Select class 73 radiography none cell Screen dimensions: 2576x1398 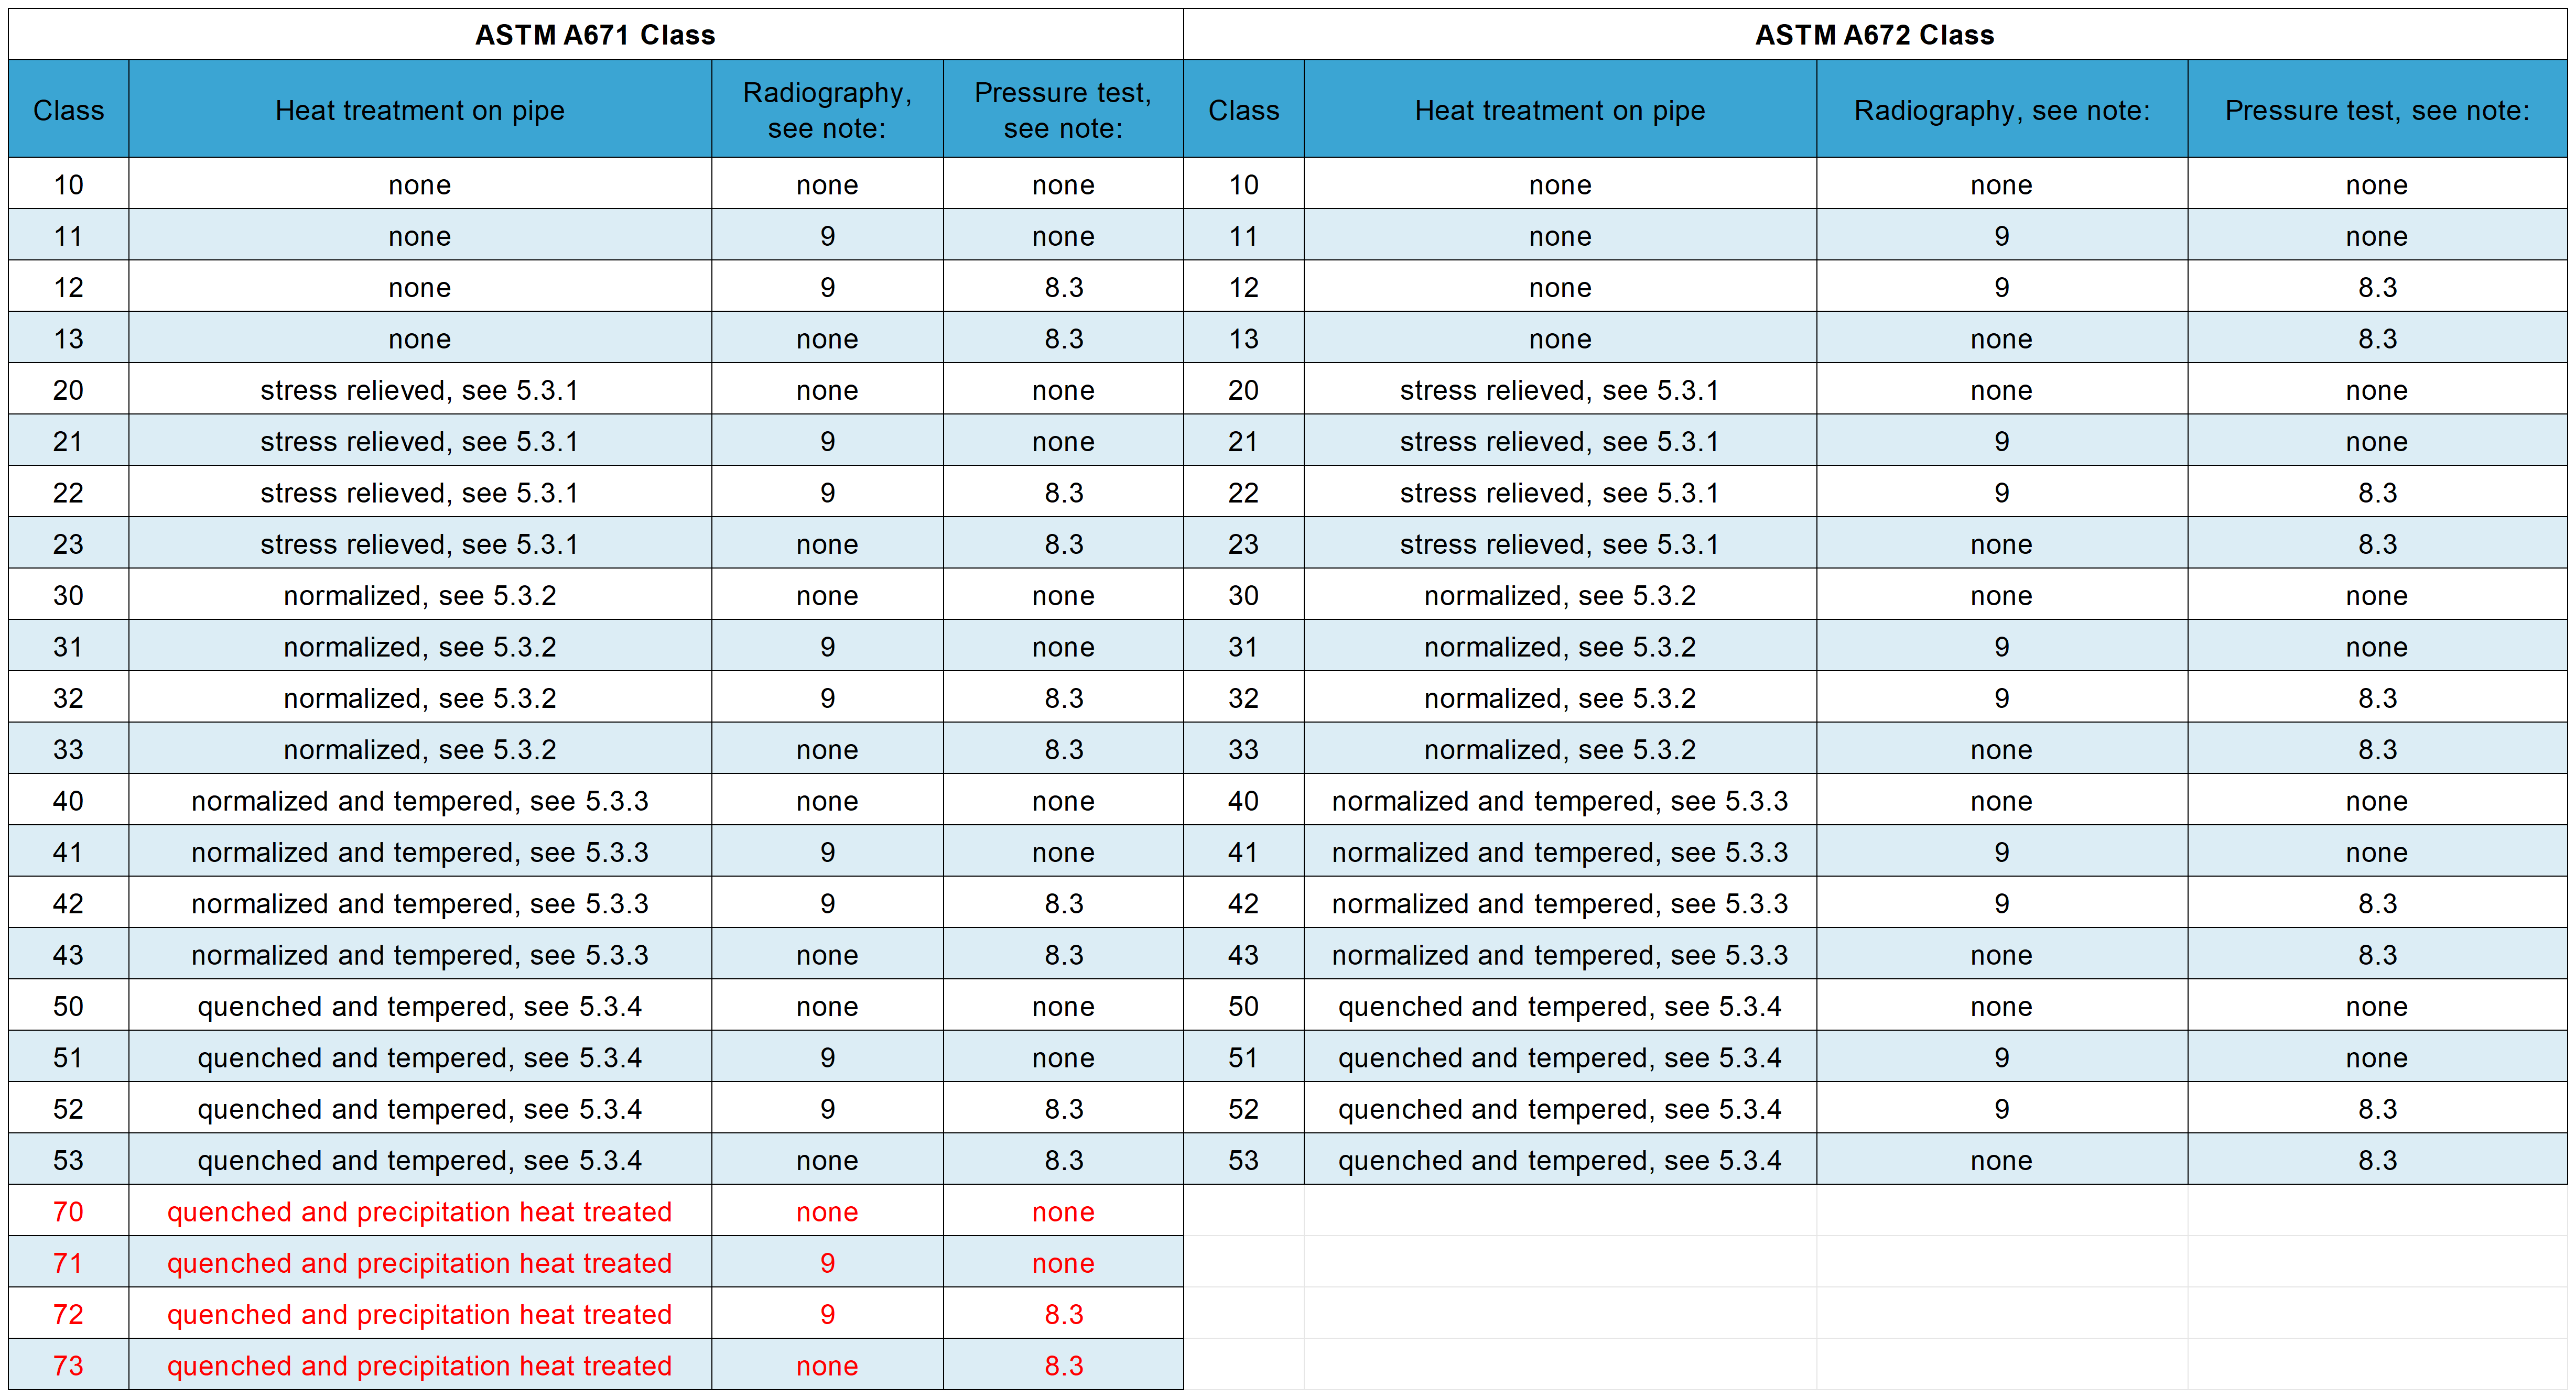(x=827, y=1365)
